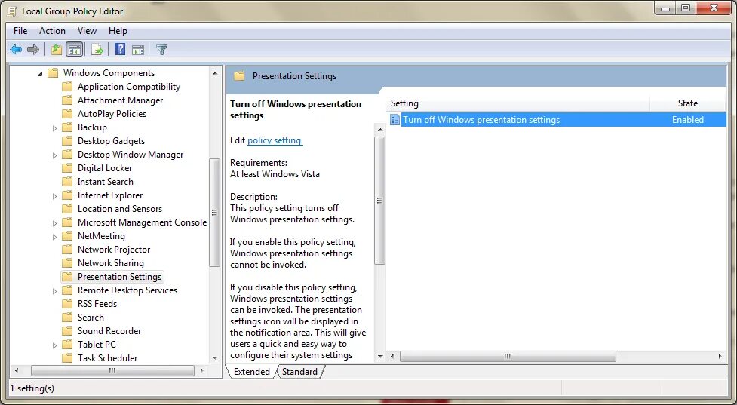The image size is (737, 405).
Task: Click the RSS Feeds folder icon
Action: tap(67, 304)
